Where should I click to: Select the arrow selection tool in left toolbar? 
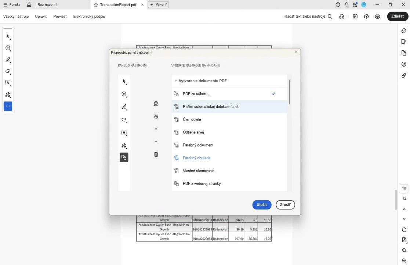[8, 36]
